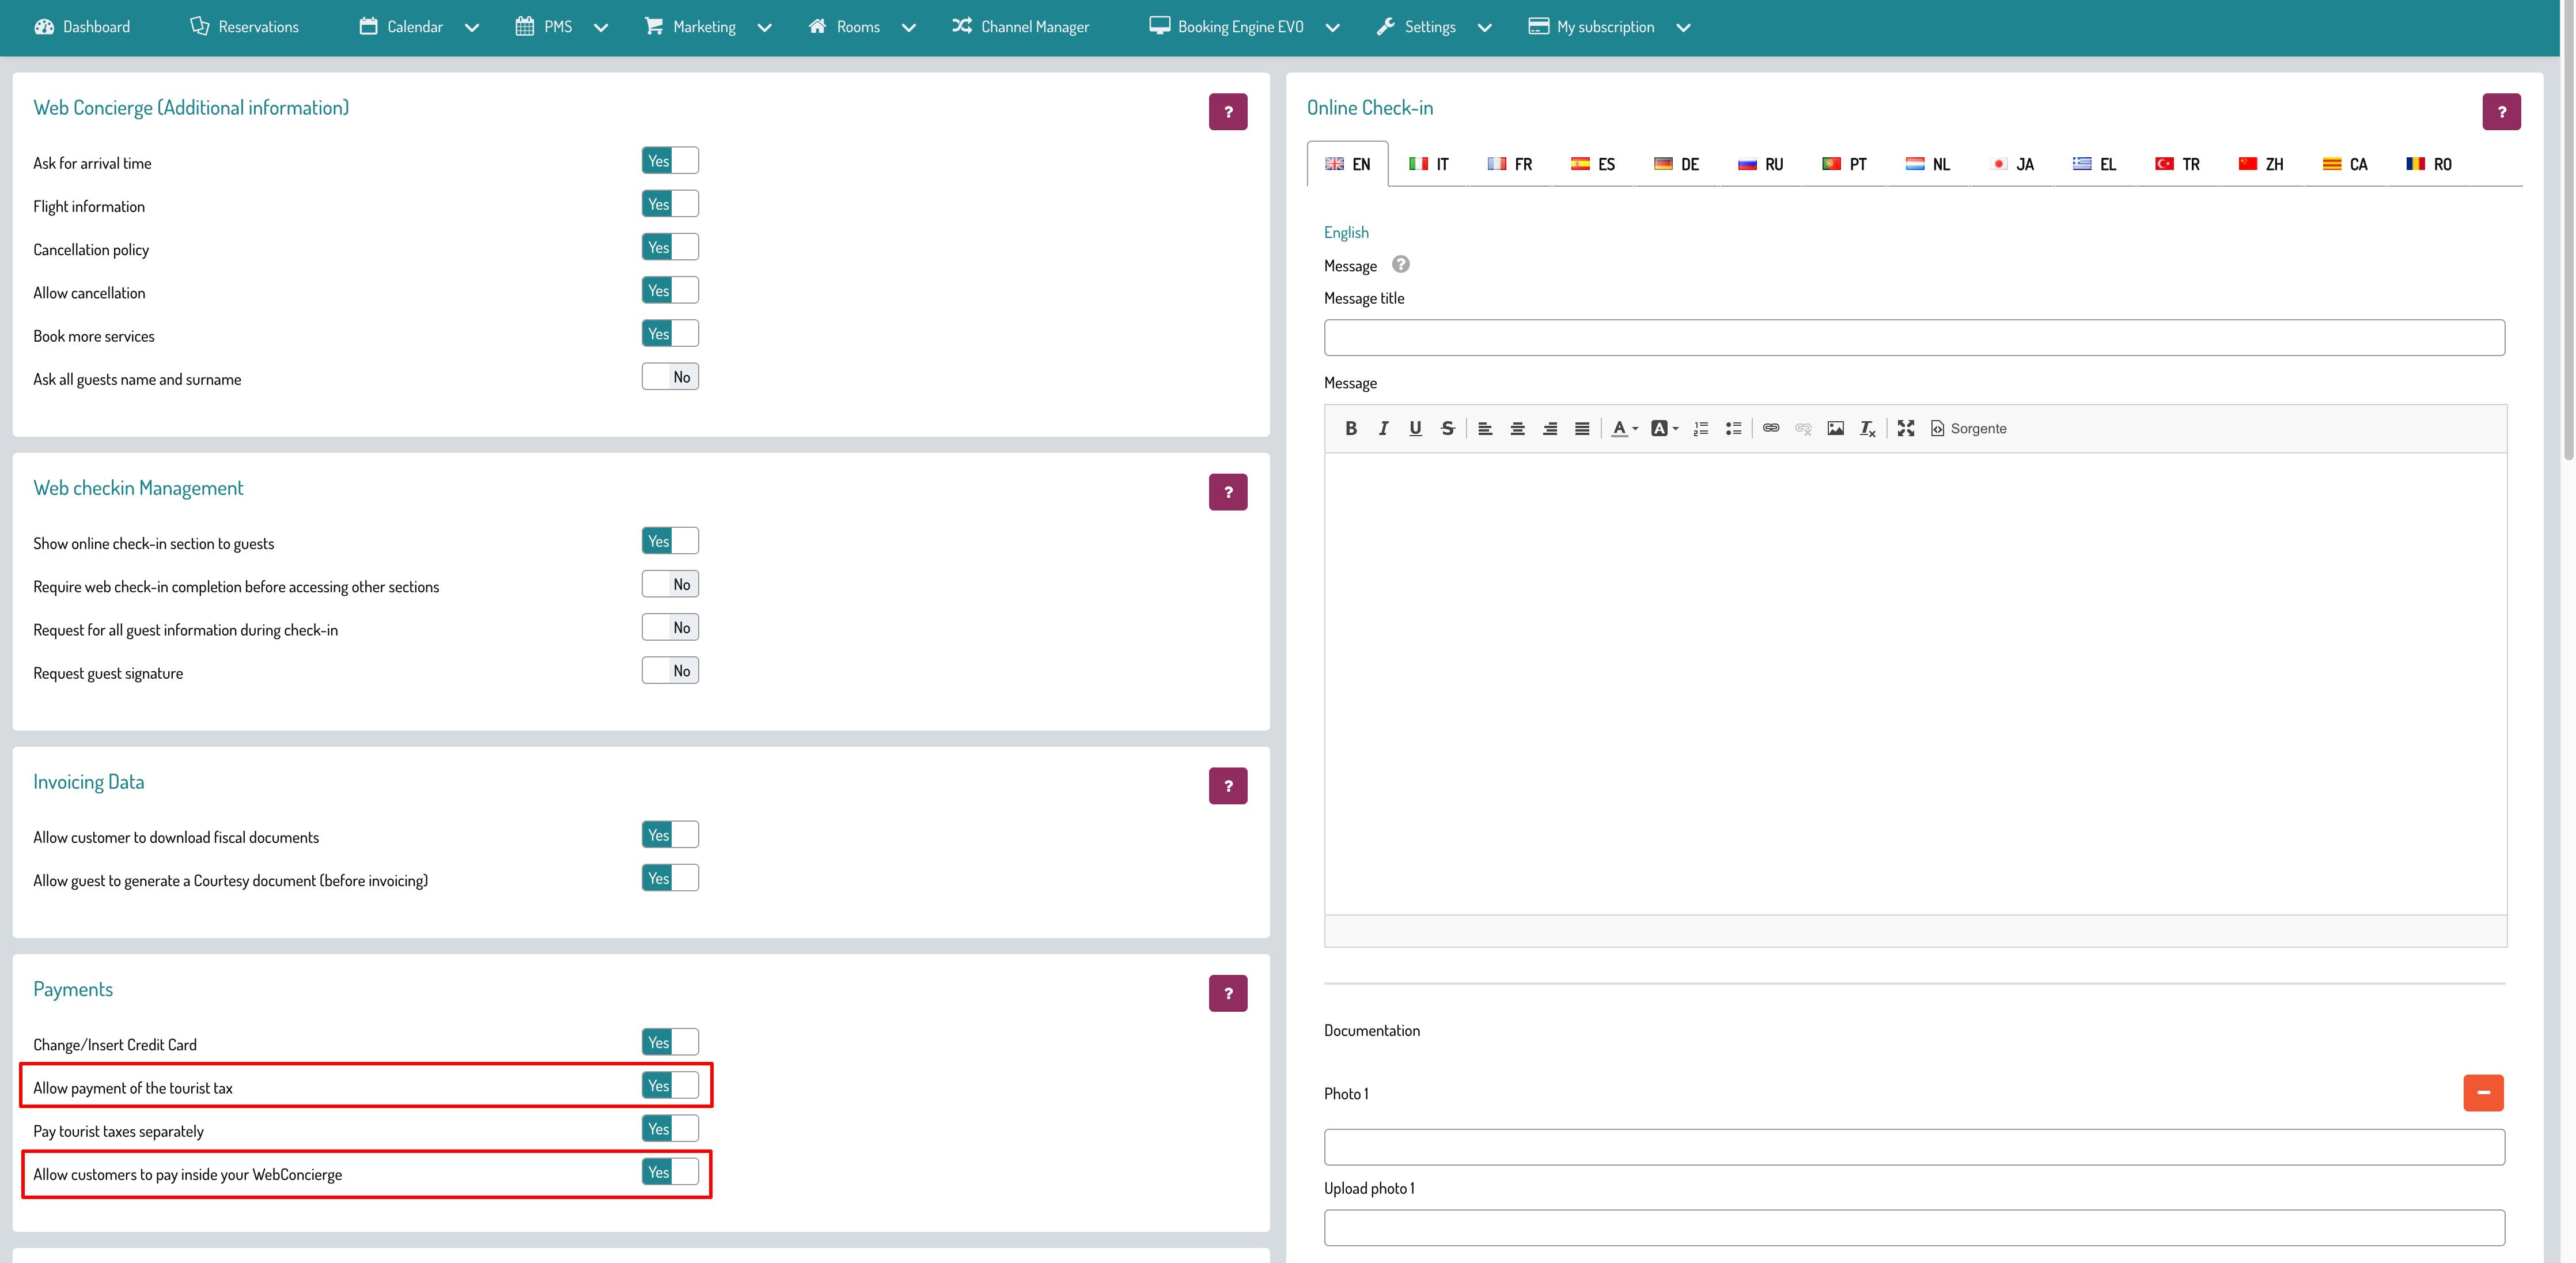Enable Request guest signature toggle

tap(670, 671)
